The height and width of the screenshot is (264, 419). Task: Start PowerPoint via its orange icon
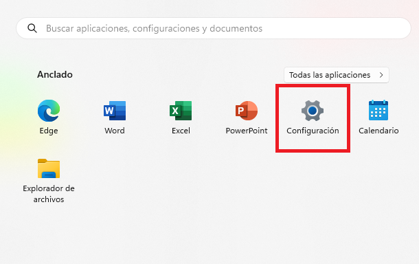tap(247, 111)
